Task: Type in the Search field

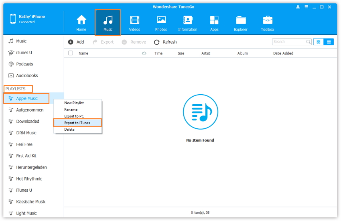Action: click(288, 42)
